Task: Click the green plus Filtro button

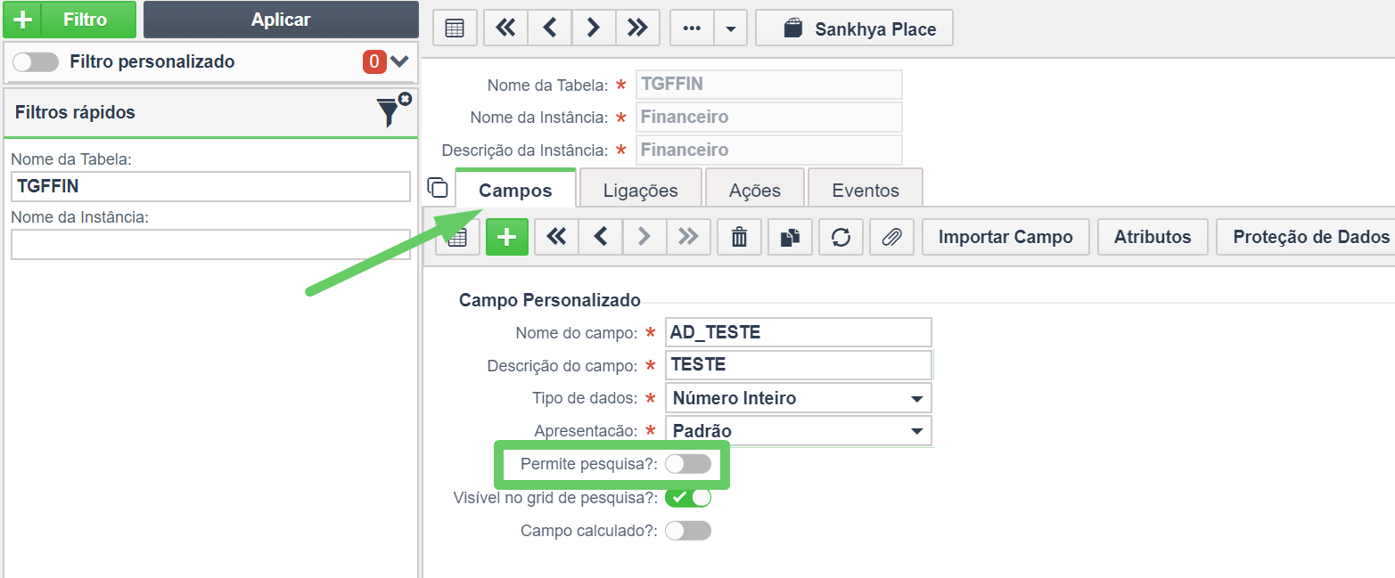Action: point(70,20)
